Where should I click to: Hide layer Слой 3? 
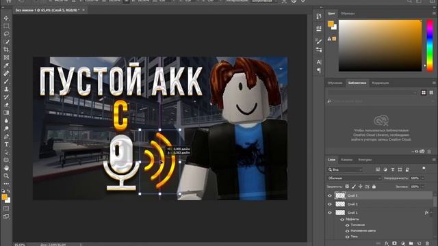(330, 204)
